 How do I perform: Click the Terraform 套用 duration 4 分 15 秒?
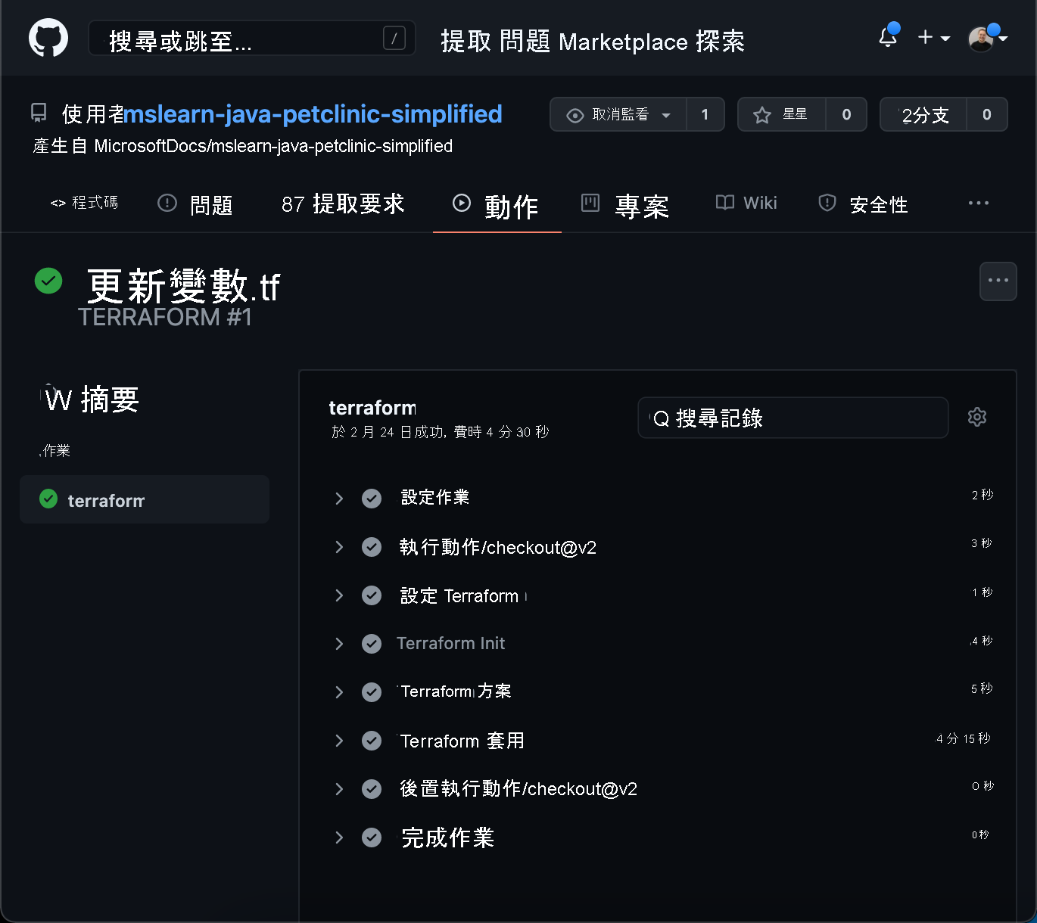pyautogui.click(x=963, y=738)
